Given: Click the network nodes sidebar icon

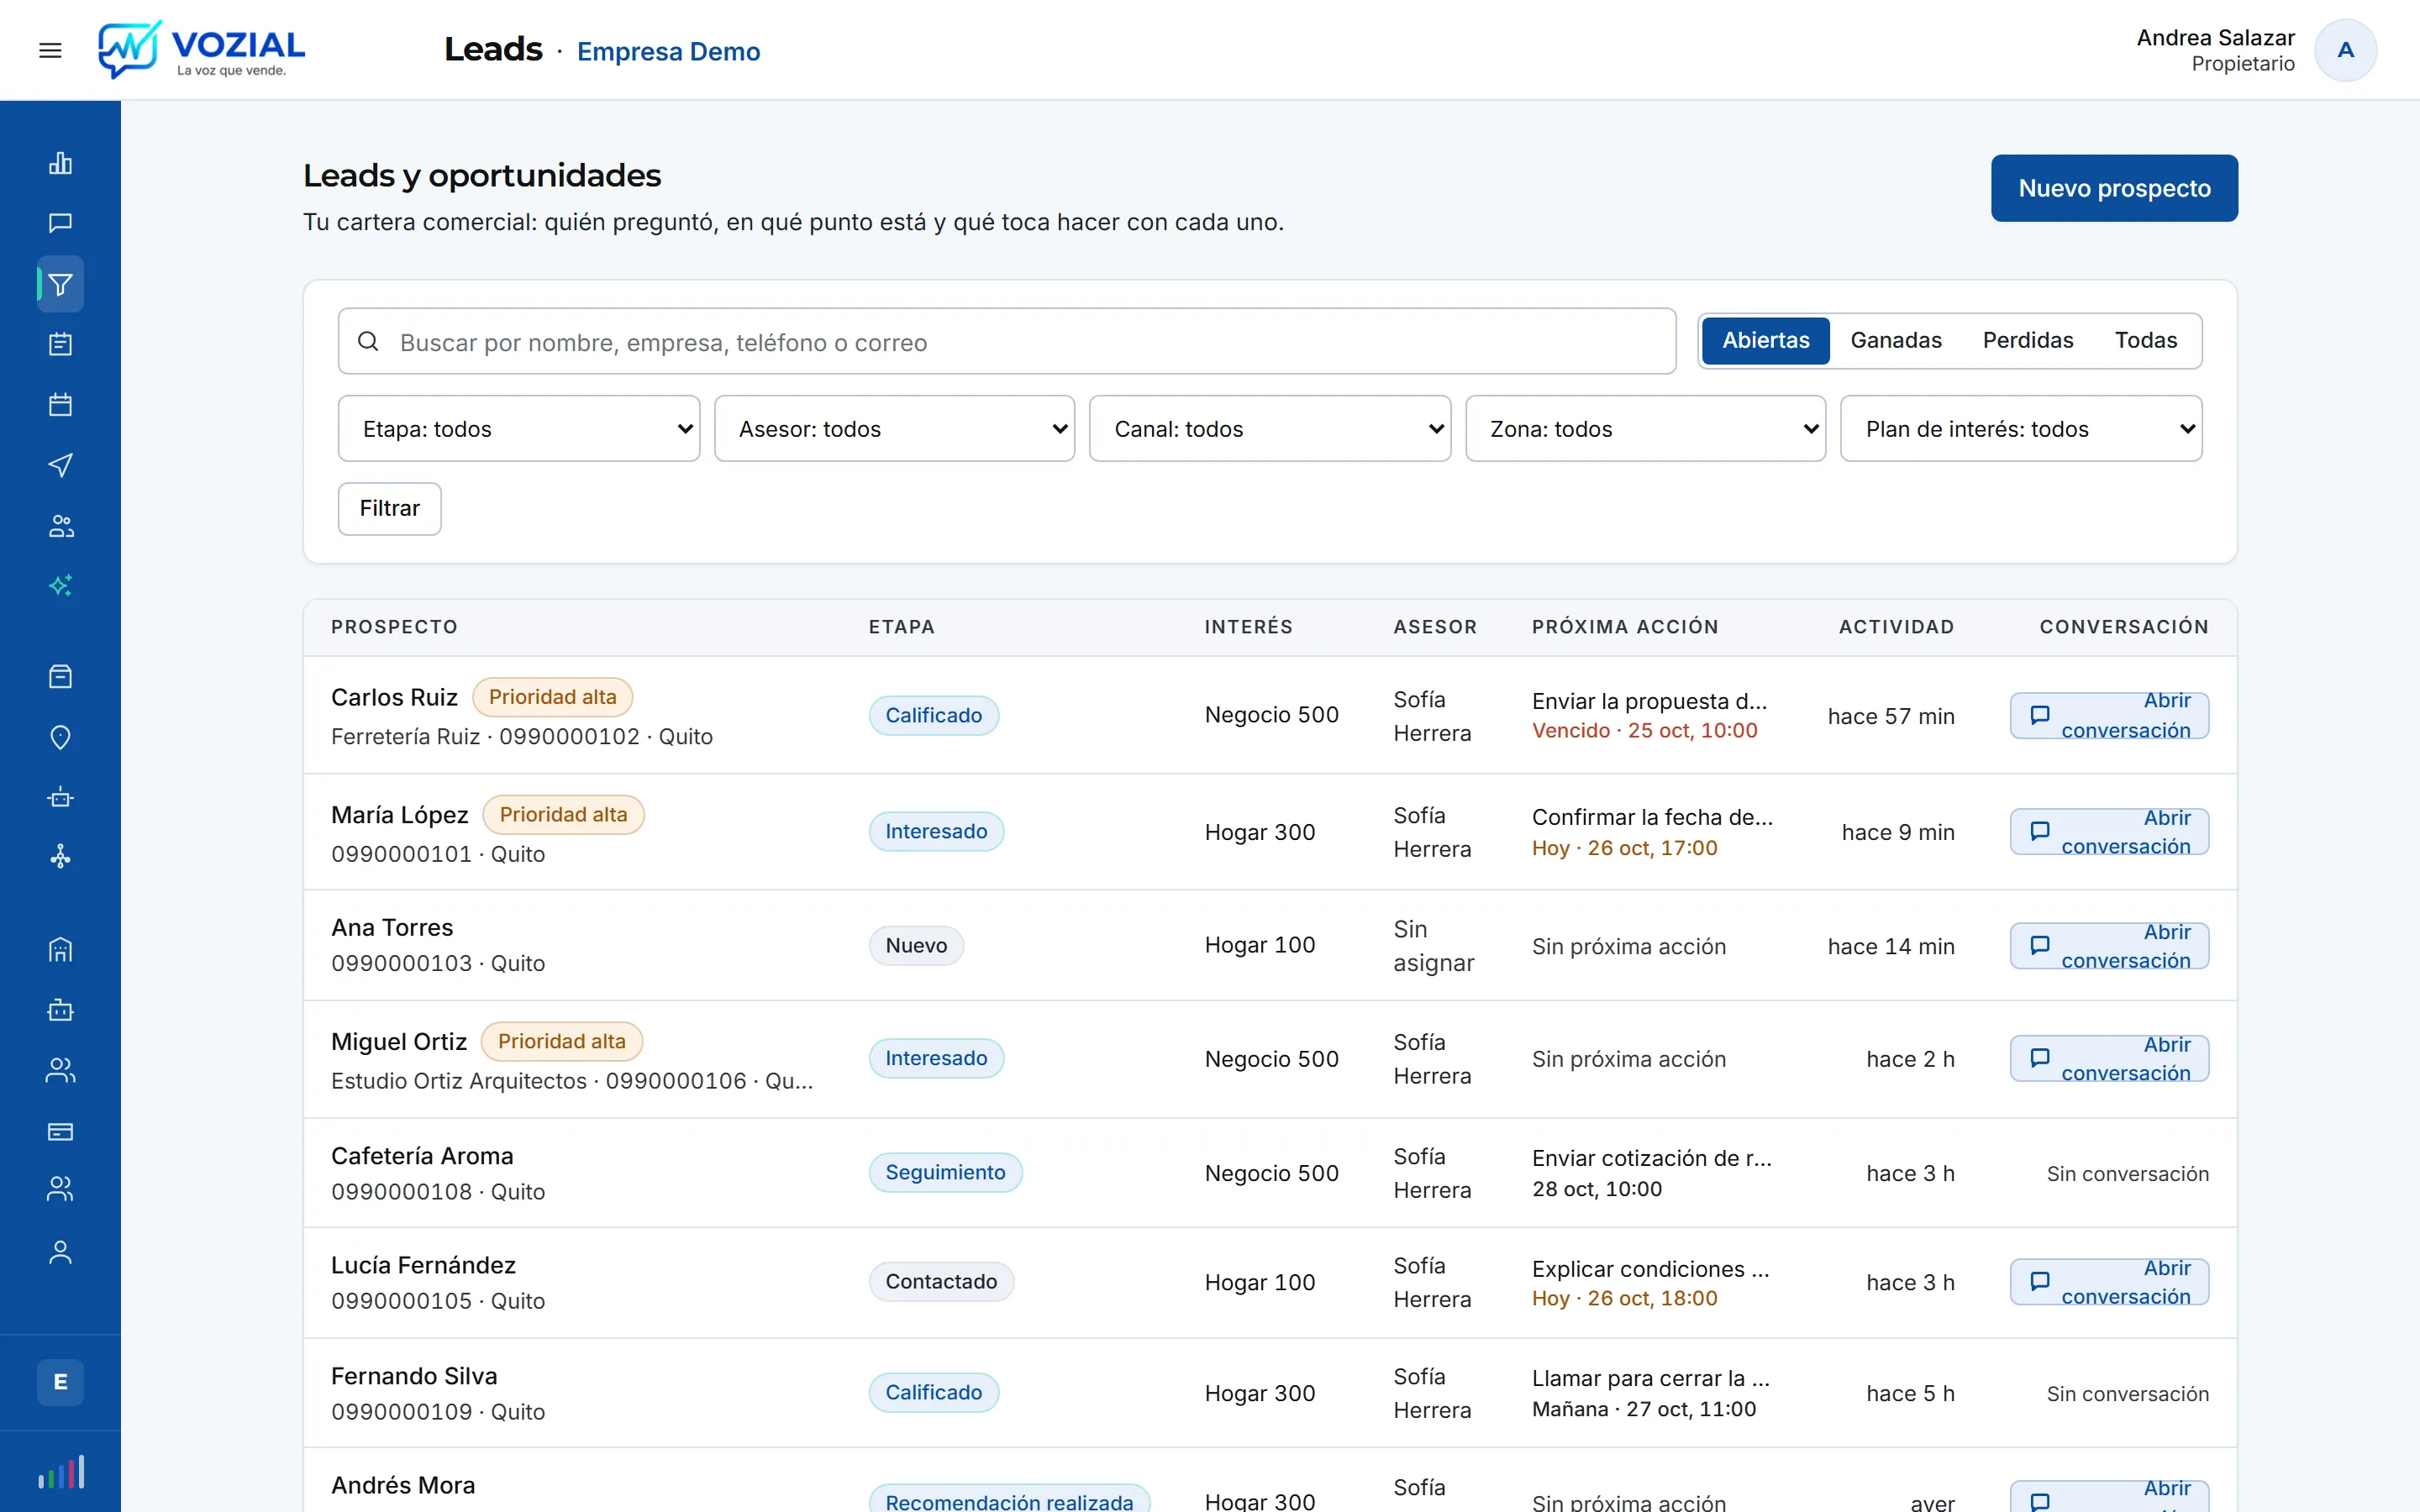Looking at the screenshot, I should (x=60, y=857).
